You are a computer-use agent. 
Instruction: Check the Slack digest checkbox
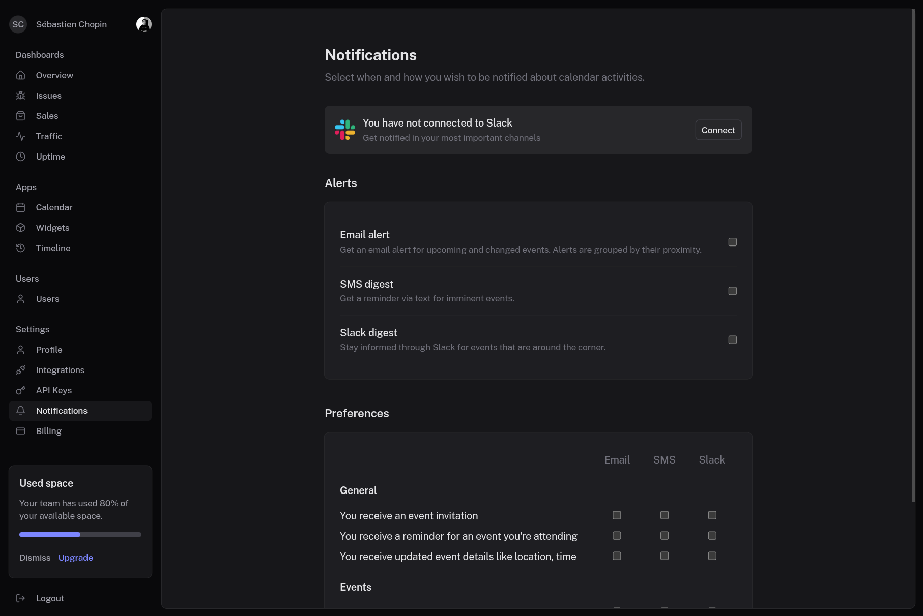(732, 340)
